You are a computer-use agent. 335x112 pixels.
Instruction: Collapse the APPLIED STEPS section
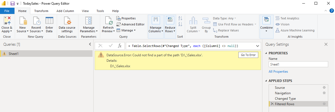(266, 81)
